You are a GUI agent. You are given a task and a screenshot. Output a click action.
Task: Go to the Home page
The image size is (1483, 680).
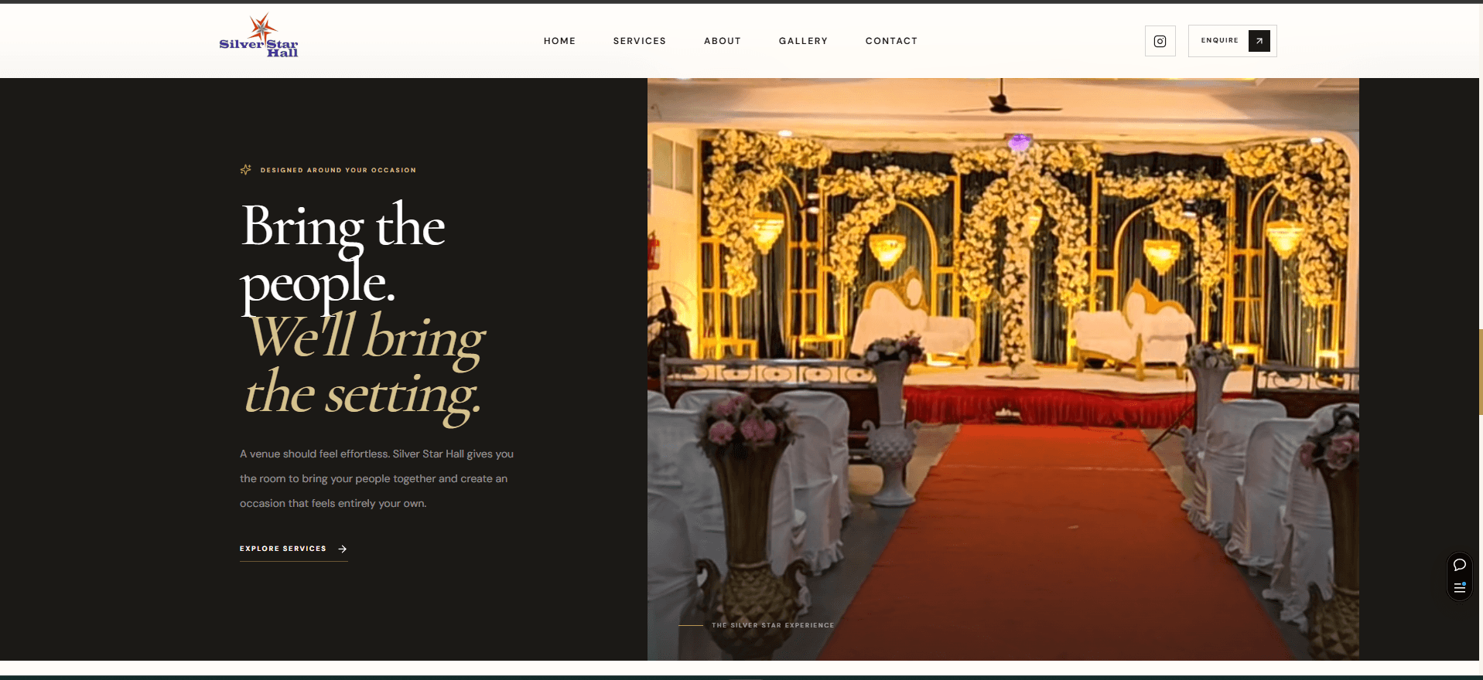(x=559, y=41)
